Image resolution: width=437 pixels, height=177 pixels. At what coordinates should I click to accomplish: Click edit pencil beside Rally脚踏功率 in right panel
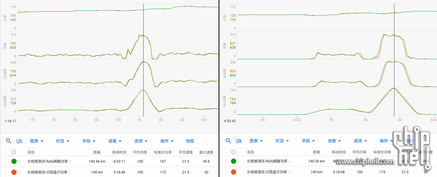click(290, 161)
